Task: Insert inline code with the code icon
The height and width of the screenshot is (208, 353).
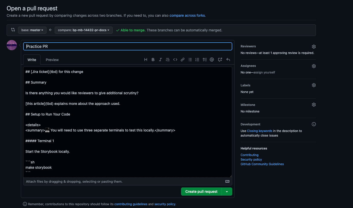Action: coord(175,60)
